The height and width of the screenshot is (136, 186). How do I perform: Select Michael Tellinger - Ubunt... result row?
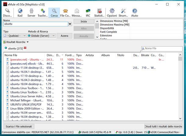point(91,100)
